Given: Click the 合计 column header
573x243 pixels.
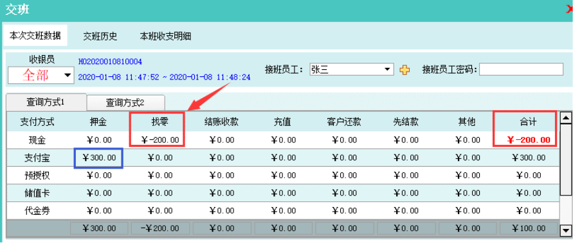Looking at the screenshot, I should click(528, 122).
